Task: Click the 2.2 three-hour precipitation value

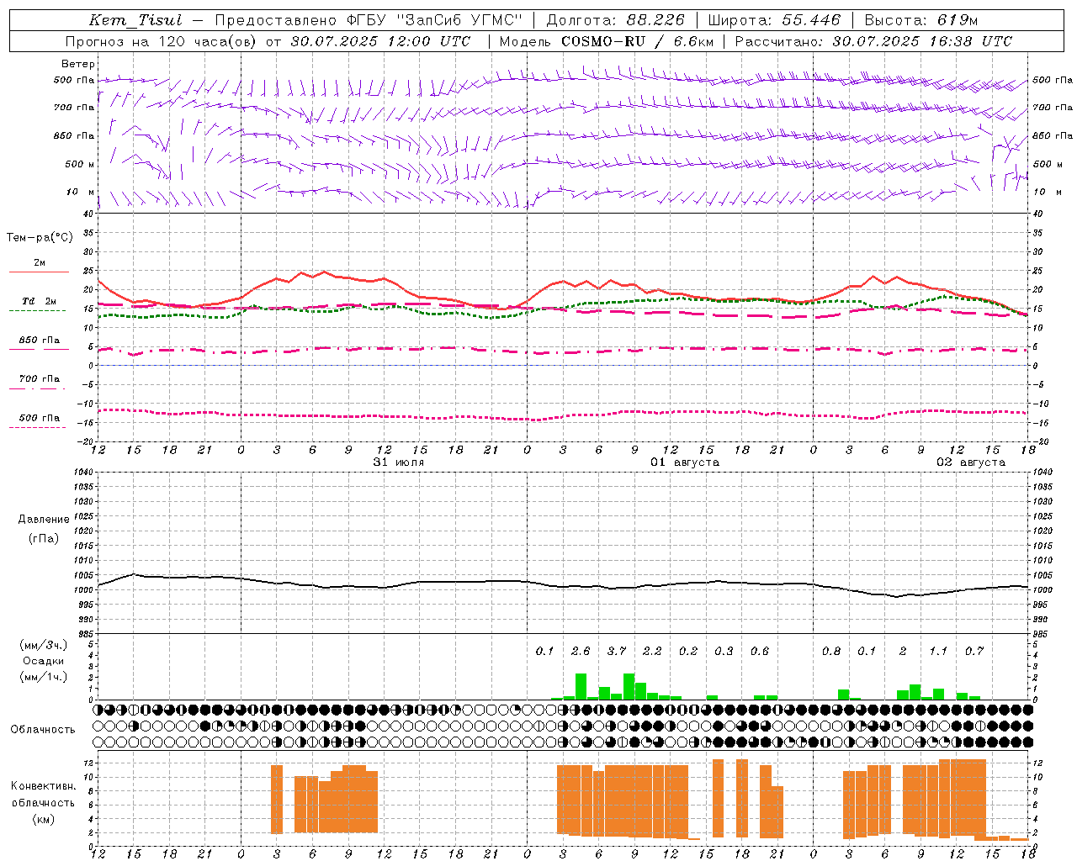Action: pyautogui.click(x=652, y=651)
